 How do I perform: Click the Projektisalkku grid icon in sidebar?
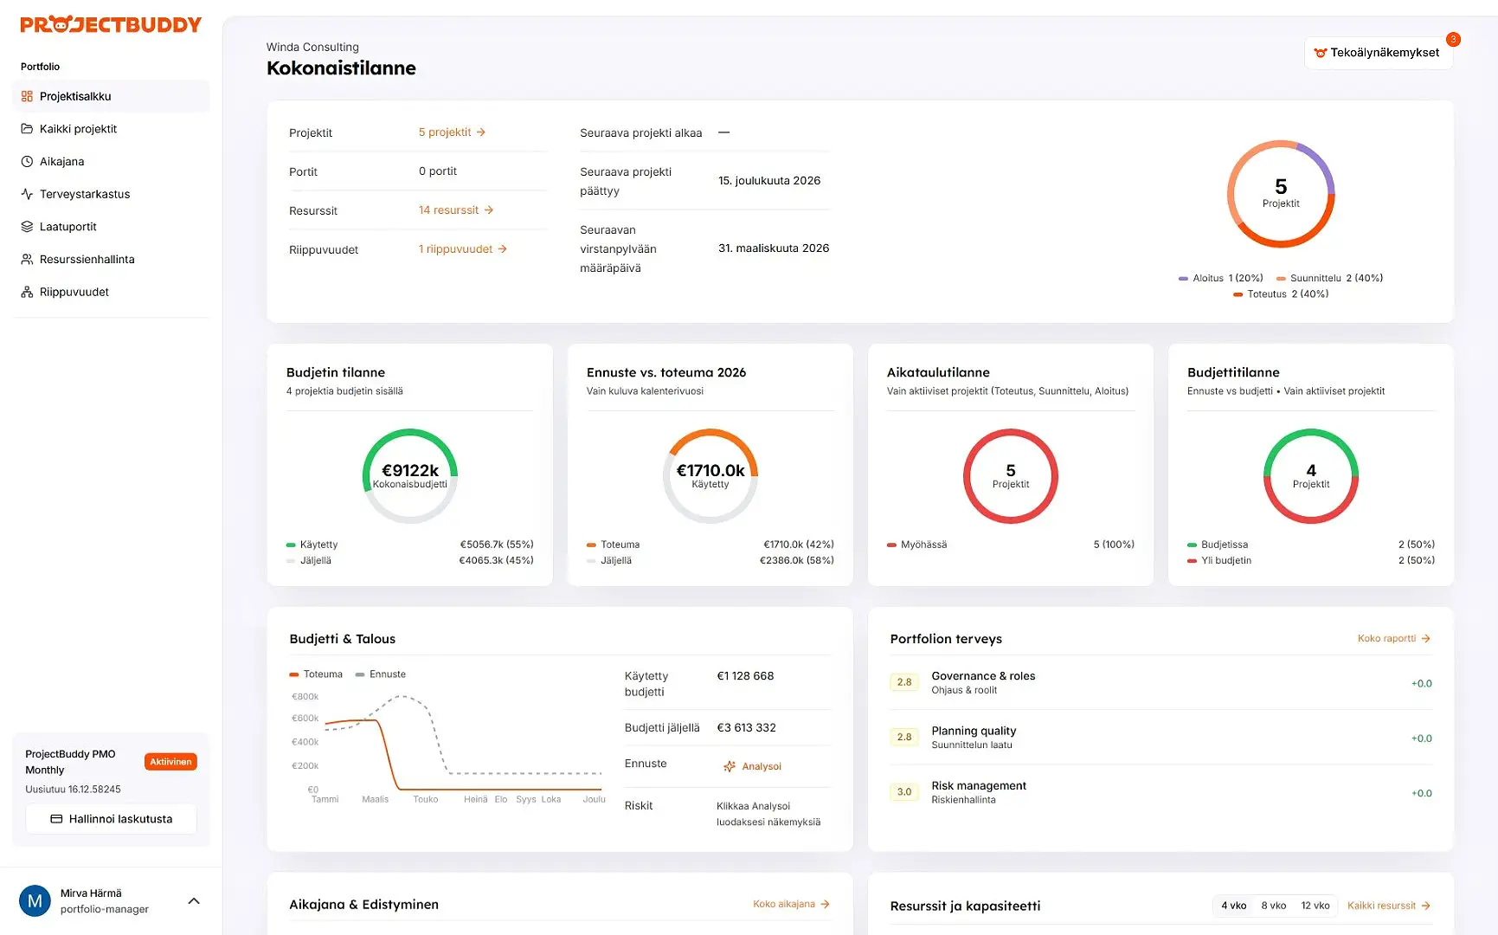pos(27,96)
